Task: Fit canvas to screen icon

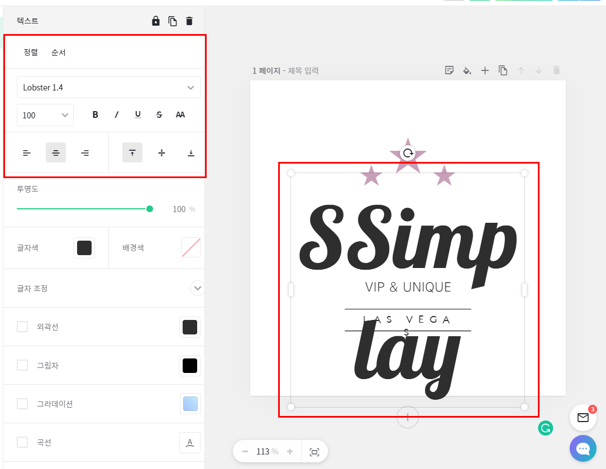Action: 314,452
